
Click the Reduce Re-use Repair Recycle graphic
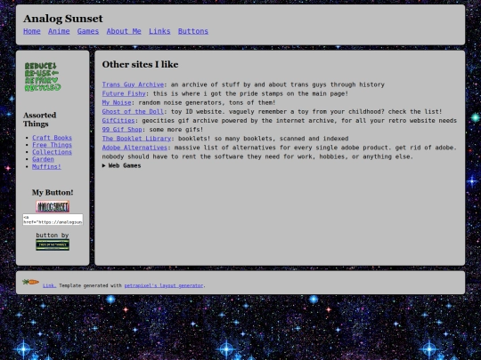43,76
